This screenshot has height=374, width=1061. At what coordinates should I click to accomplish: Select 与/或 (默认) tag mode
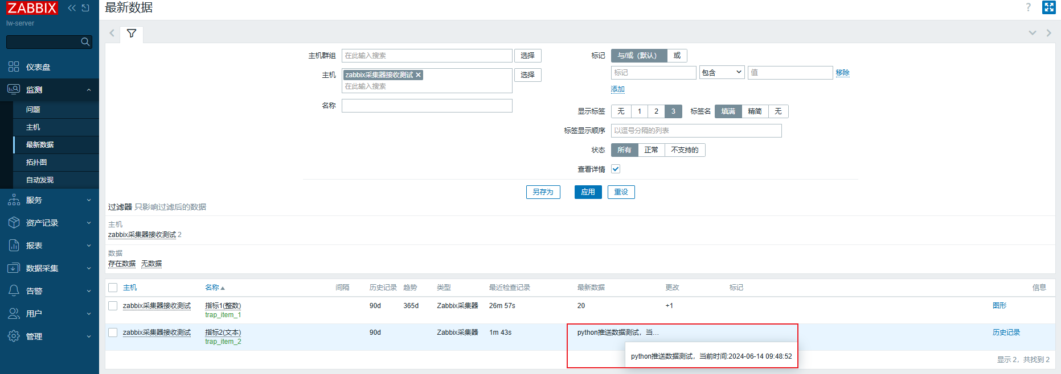pyautogui.click(x=638, y=56)
